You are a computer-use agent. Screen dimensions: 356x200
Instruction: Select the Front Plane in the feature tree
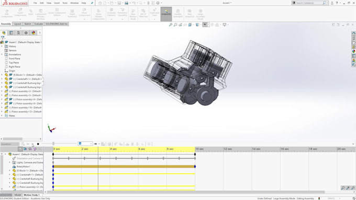pos(14,58)
